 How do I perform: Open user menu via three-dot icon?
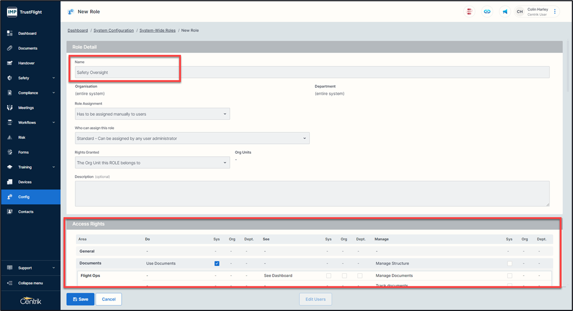[555, 11]
